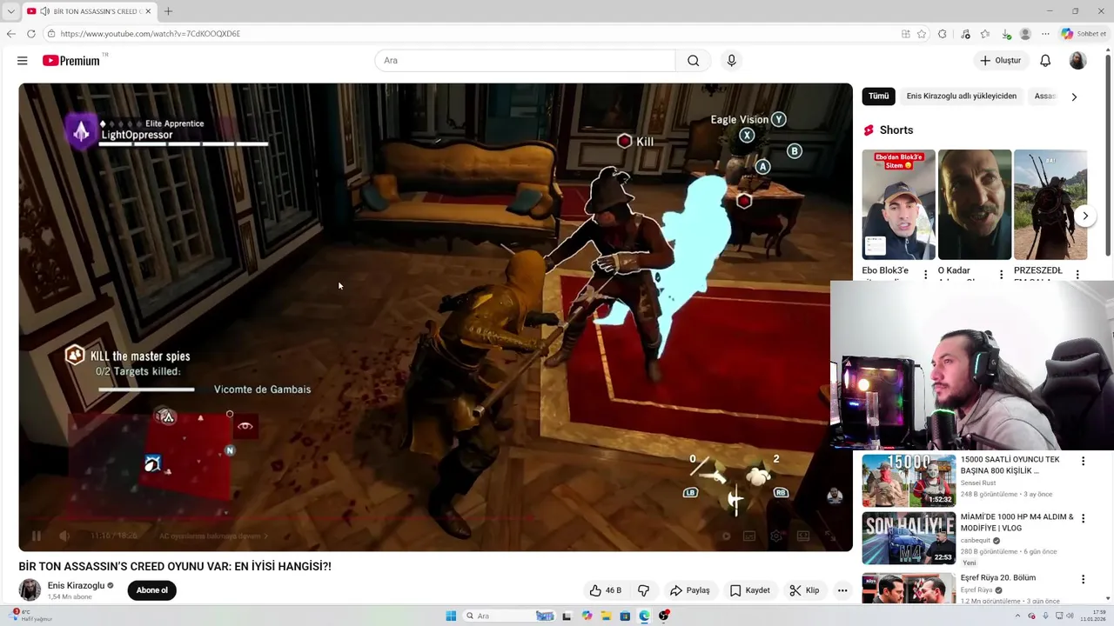This screenshot has height=626, width=1114.
Task: Select the Enis Kirazoglu adlı yükleyiciden chip
Action: pyautogui.click(x=962, y=97)
